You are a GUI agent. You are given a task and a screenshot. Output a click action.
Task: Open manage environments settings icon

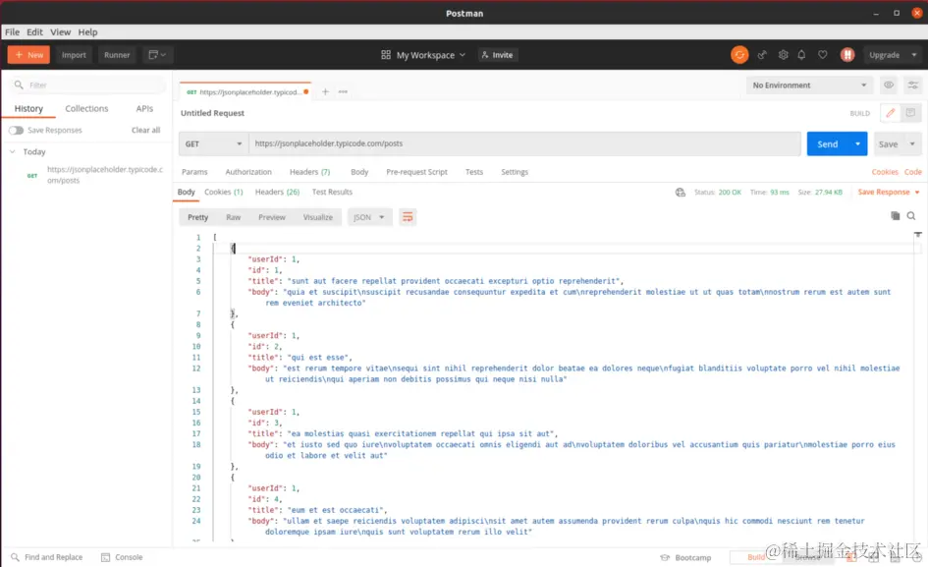click(x=913, y=85)
